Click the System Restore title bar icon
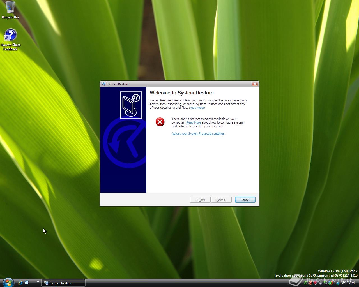Screen dimensions: 359x287 pyautogui.click(x=103, y=84)
